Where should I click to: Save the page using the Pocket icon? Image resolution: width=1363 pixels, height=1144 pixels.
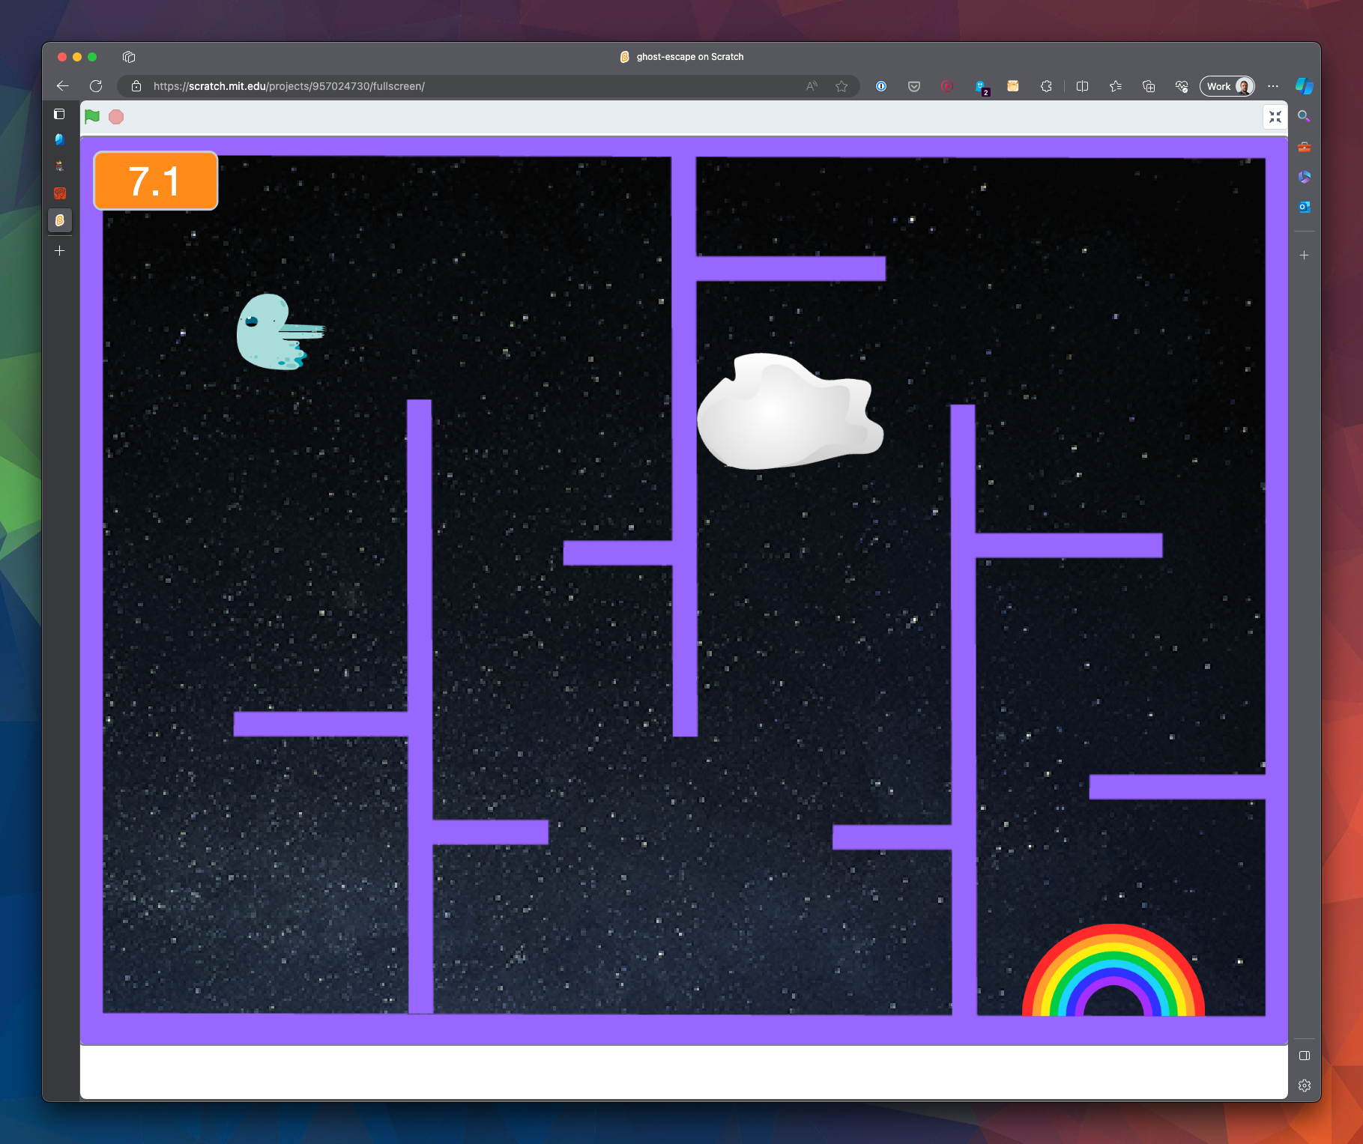(914, 86)
